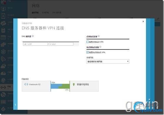Open the monitor-shaped sidebar icon

click(3, 9)
